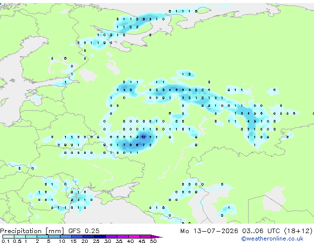The width and height of the screenshot is (314, 243).
Task: Click legend label '40'
Action: (130, 241)
